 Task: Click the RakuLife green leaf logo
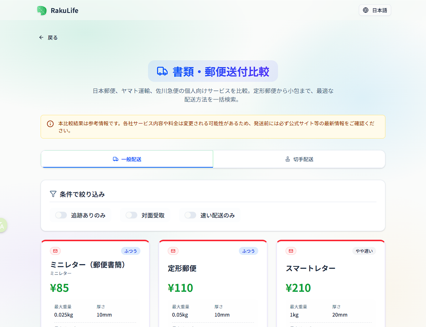tap(42, 10)
